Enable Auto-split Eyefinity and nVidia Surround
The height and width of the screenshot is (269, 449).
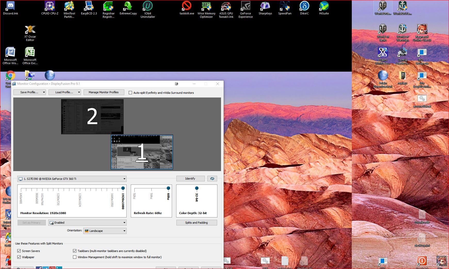(x=130, y=93)
